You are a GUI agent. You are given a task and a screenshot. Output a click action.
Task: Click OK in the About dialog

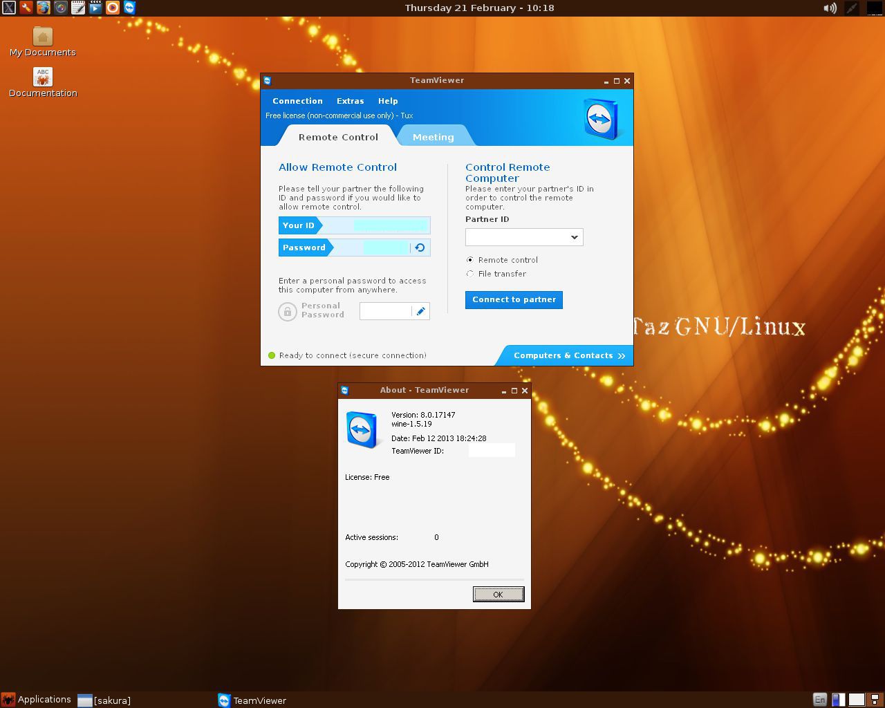click(498, 595)
